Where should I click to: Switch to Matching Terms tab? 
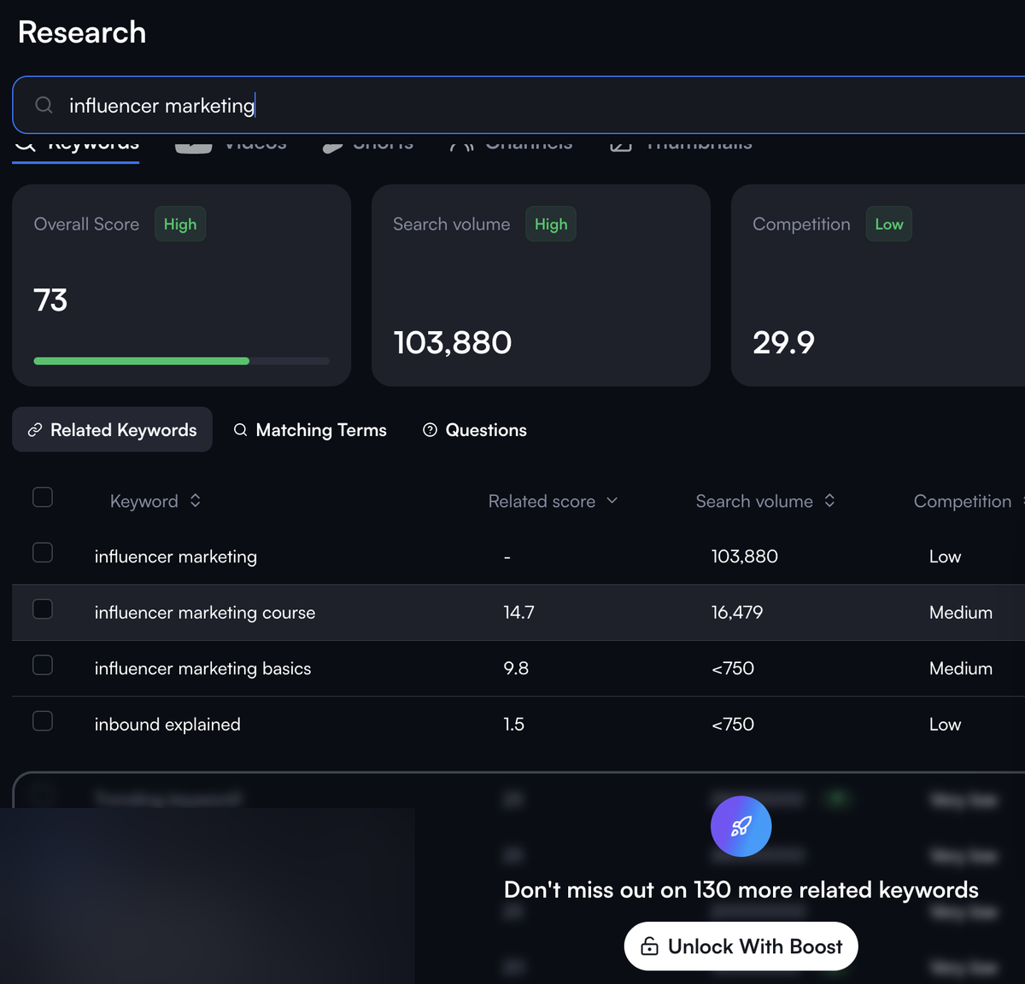[310, 430]
